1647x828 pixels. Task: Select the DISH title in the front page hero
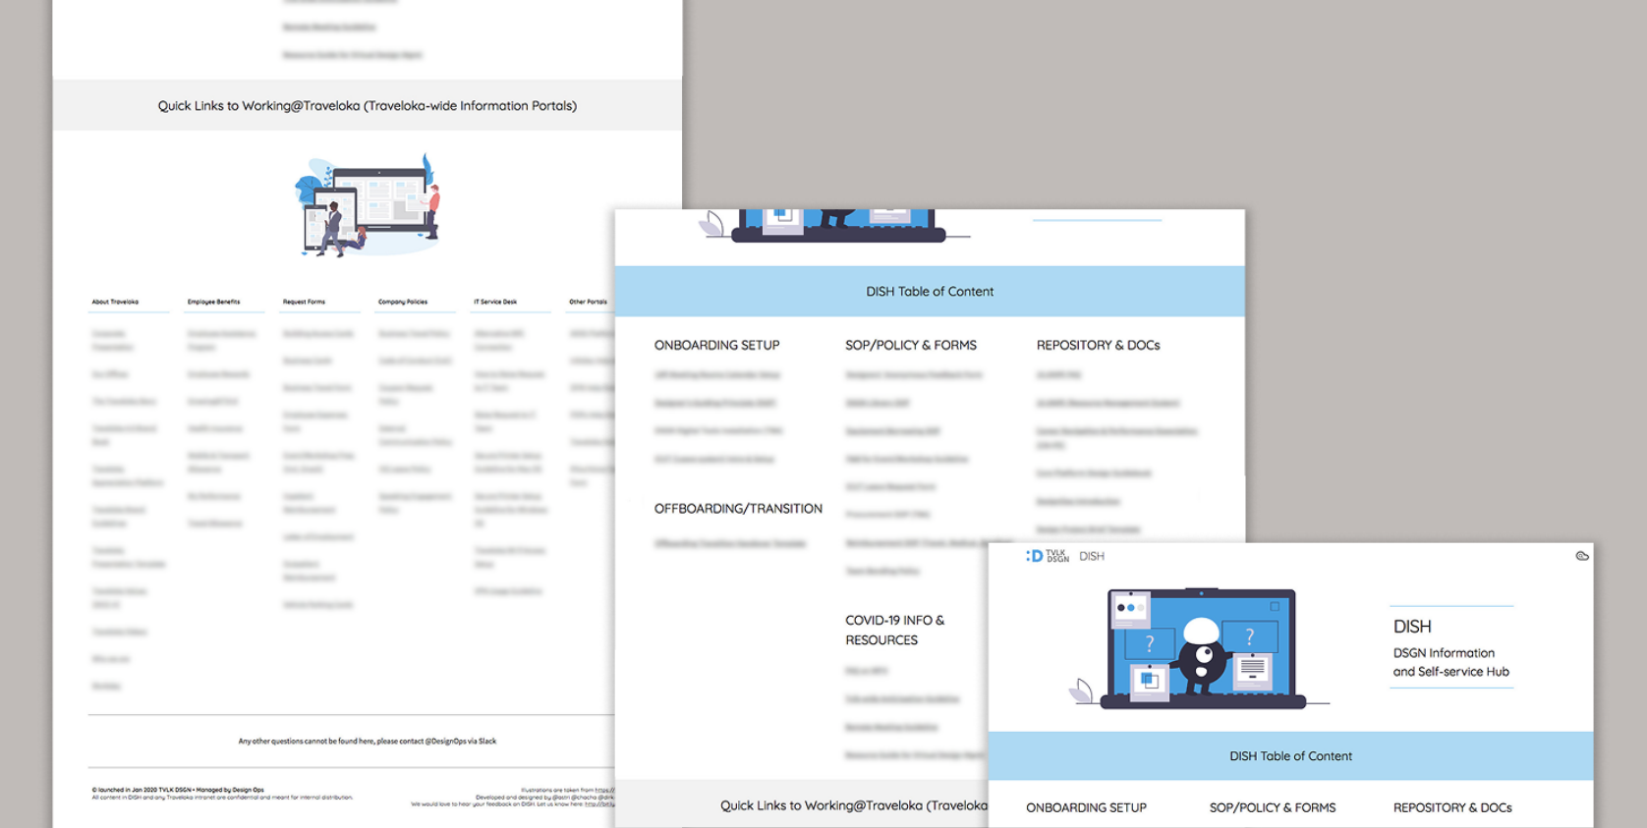(x=1412, y=627)
